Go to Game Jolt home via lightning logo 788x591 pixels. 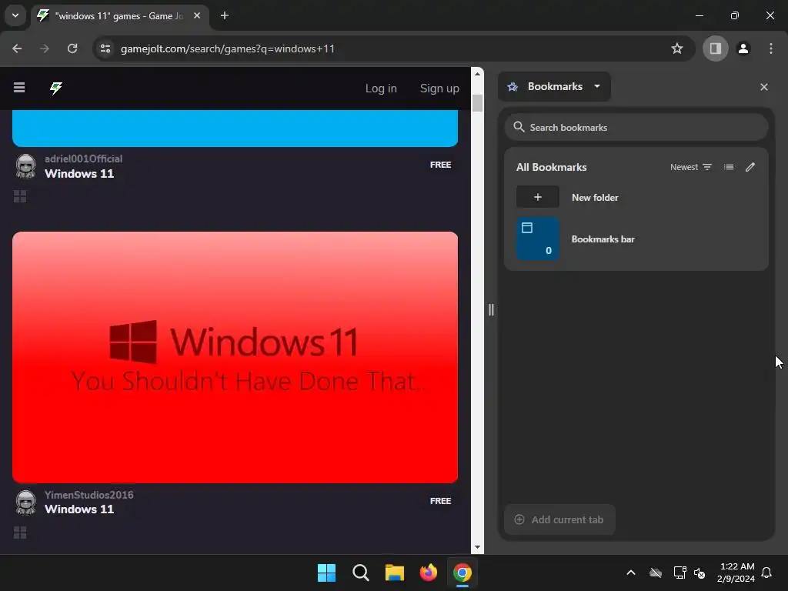(55, 88)
